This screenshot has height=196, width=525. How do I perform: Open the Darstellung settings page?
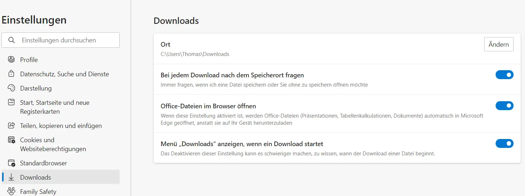pyautogui.click(x=36, y=88)
